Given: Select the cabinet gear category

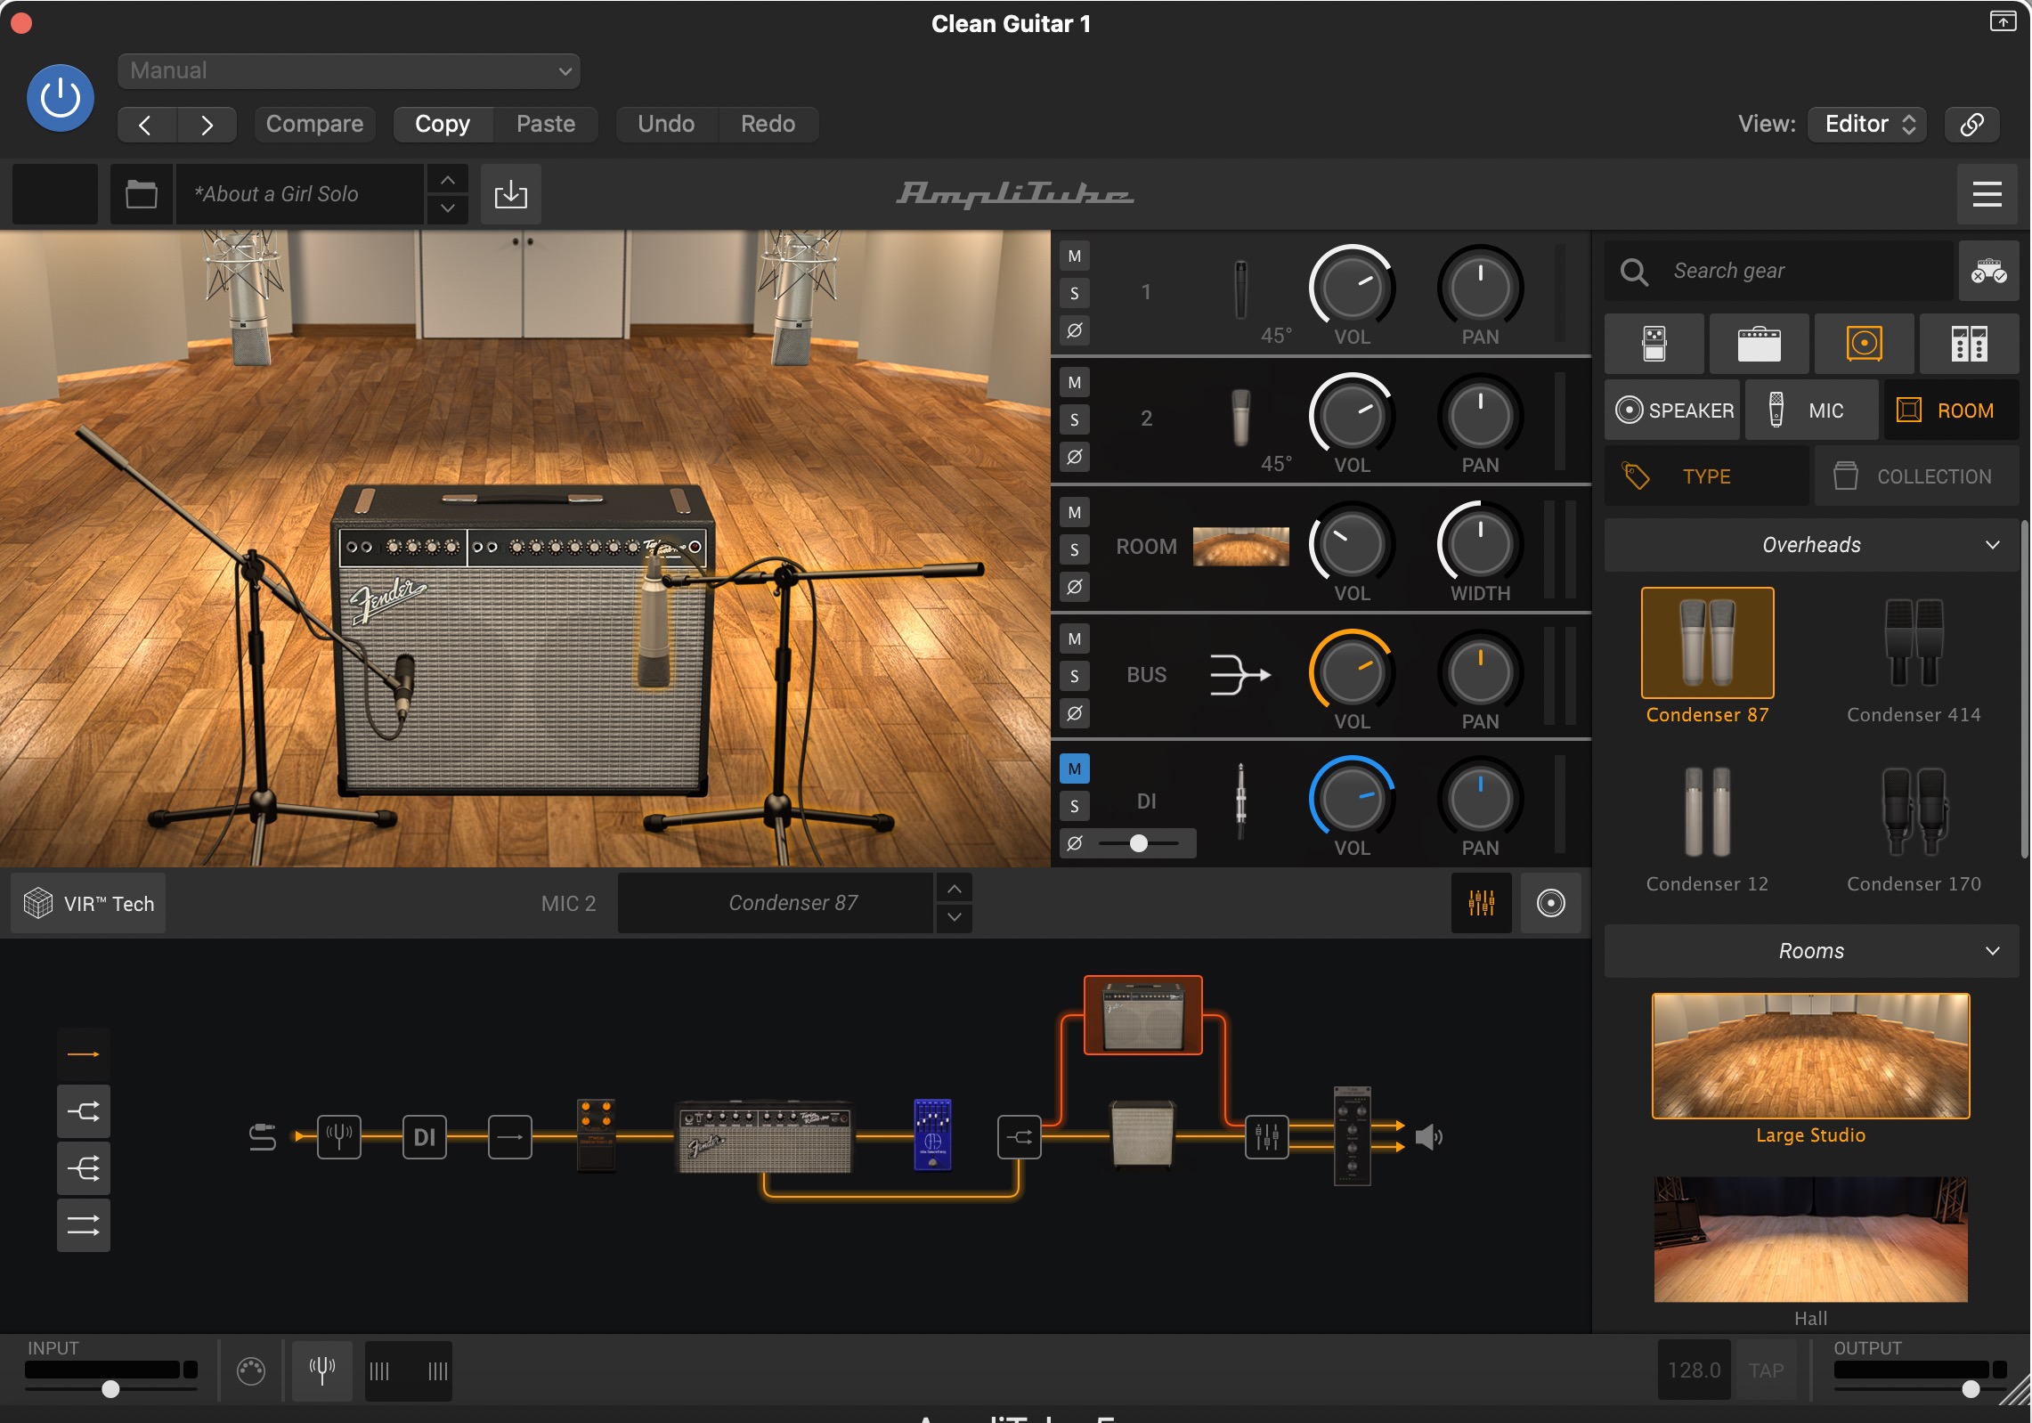Looking at the screenshot, I should [x=1865, y=344].
